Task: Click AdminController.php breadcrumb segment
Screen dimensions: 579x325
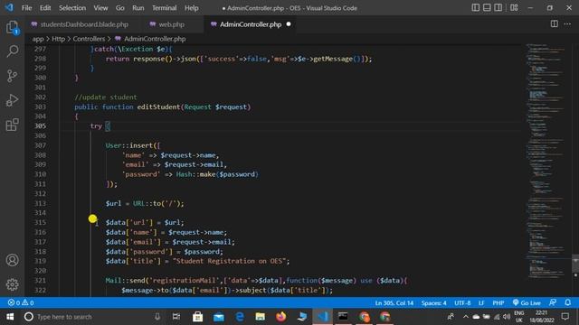Action: 155,39
